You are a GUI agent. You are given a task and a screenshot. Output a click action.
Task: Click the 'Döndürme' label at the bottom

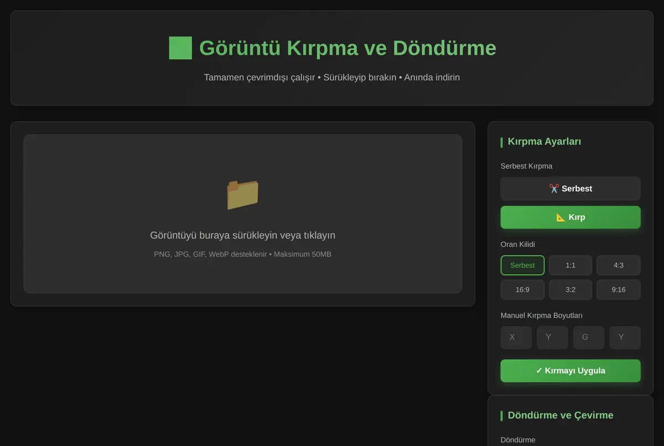click(518, 440)
